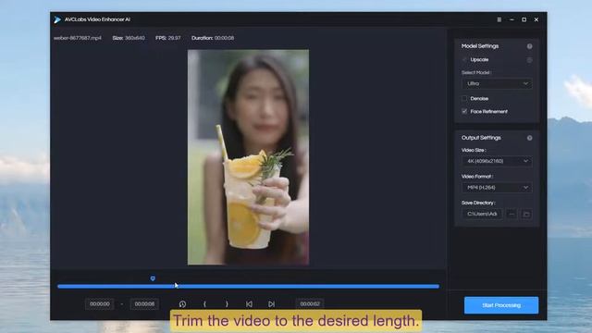Click the video preview of the woman

(x=248, y=157)
